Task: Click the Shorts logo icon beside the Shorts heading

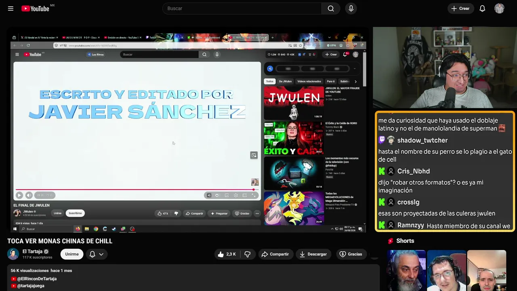Action: pyautogui.click(x=391, y=241)
